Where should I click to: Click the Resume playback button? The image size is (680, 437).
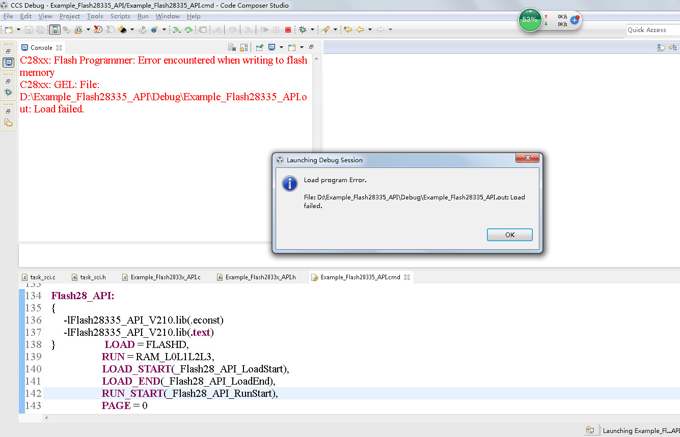tap(264, 30)
